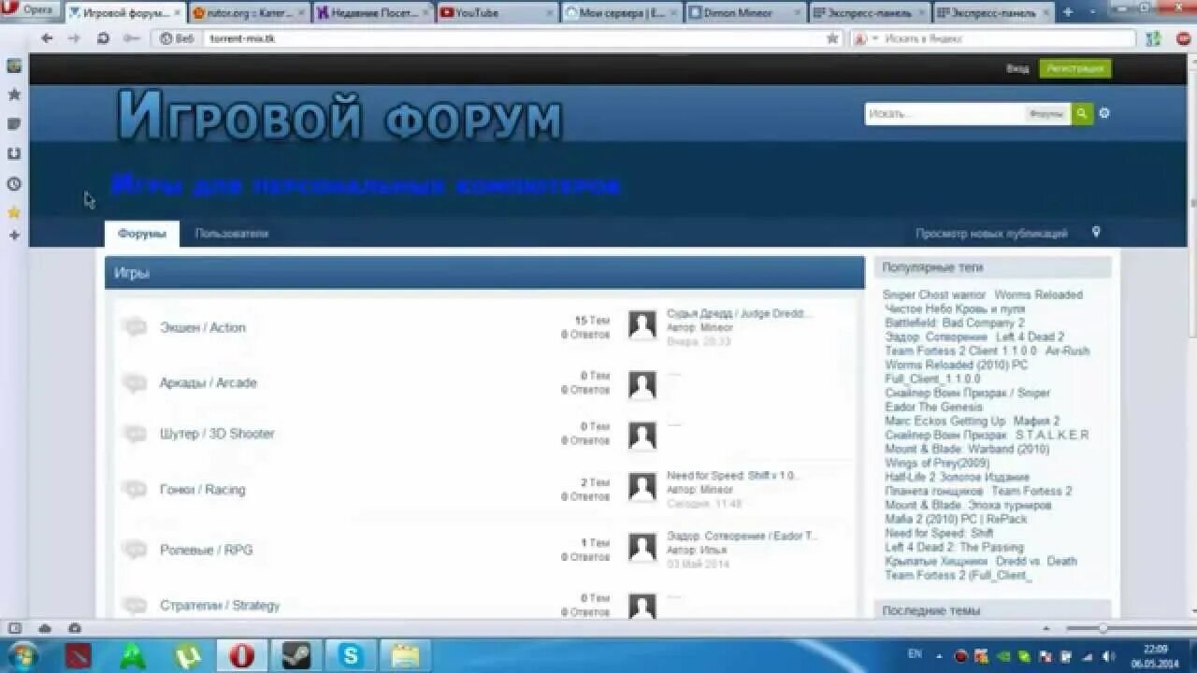This screenshot has width=1197, height=673.
Task: Open Opera sidebar downloads icon
Action: point(14,153)
